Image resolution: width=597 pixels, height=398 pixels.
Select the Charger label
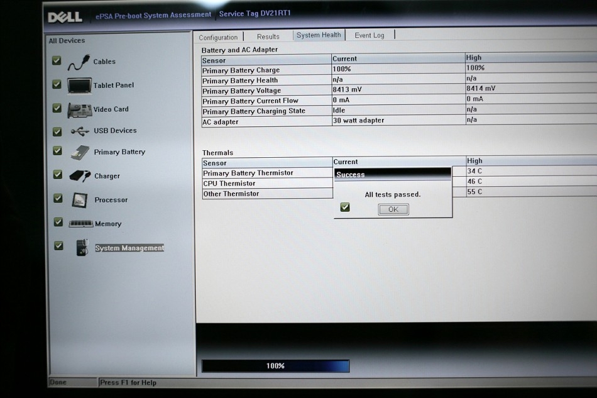107,176
